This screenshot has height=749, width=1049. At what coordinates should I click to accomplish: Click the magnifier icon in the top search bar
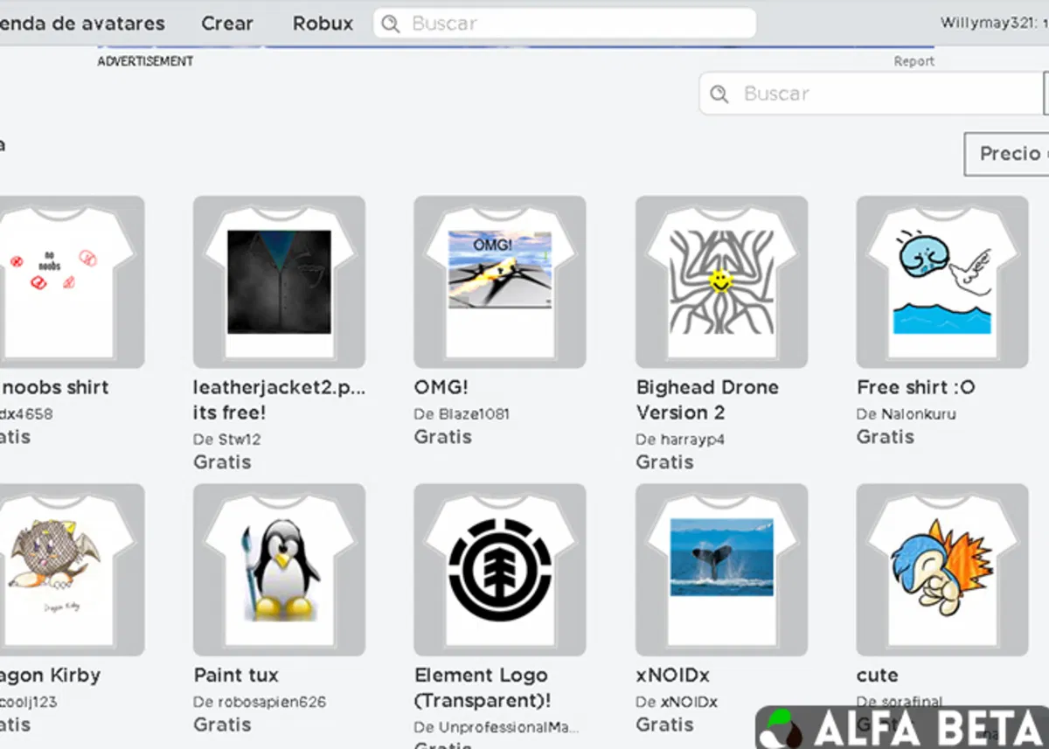pyautogui.click(x=390, y=24)
